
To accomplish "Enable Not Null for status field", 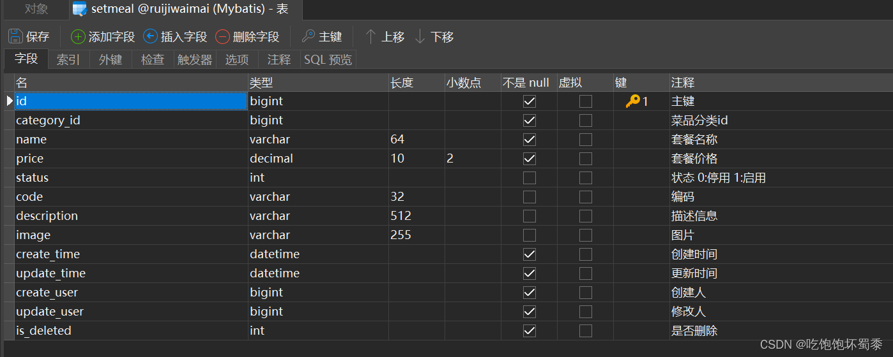I will click(x=529, y=178).
